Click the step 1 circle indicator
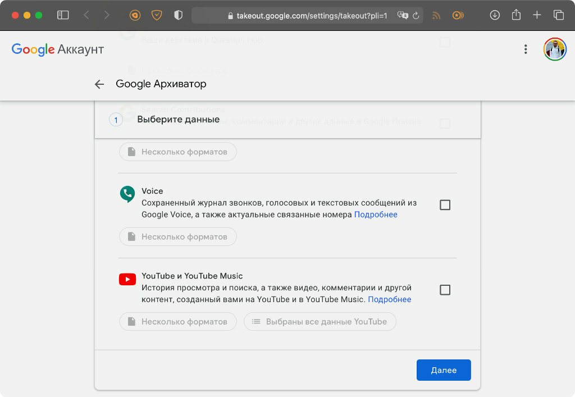 coord(116,120)
